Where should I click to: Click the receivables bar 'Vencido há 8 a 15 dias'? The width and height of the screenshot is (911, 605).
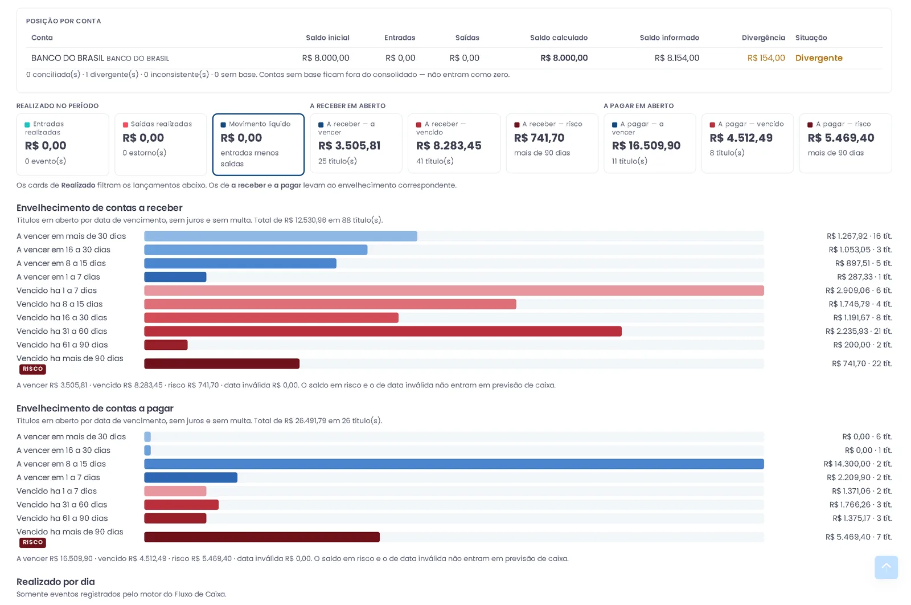click(330, 304)
